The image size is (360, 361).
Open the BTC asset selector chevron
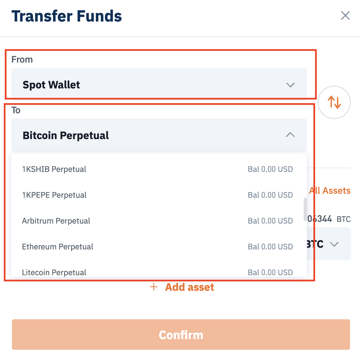point(334,244)
